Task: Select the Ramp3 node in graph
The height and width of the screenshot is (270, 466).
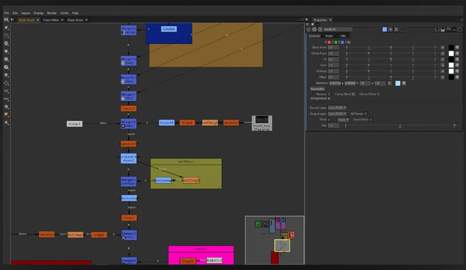Action: tap(75, 124)
